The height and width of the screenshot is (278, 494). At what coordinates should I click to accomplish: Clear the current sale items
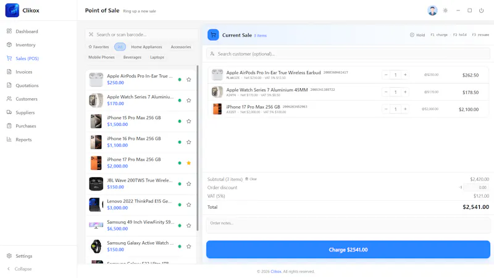(251, 179)
